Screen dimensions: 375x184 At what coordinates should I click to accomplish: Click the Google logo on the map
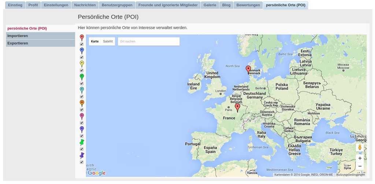[96, 173]
